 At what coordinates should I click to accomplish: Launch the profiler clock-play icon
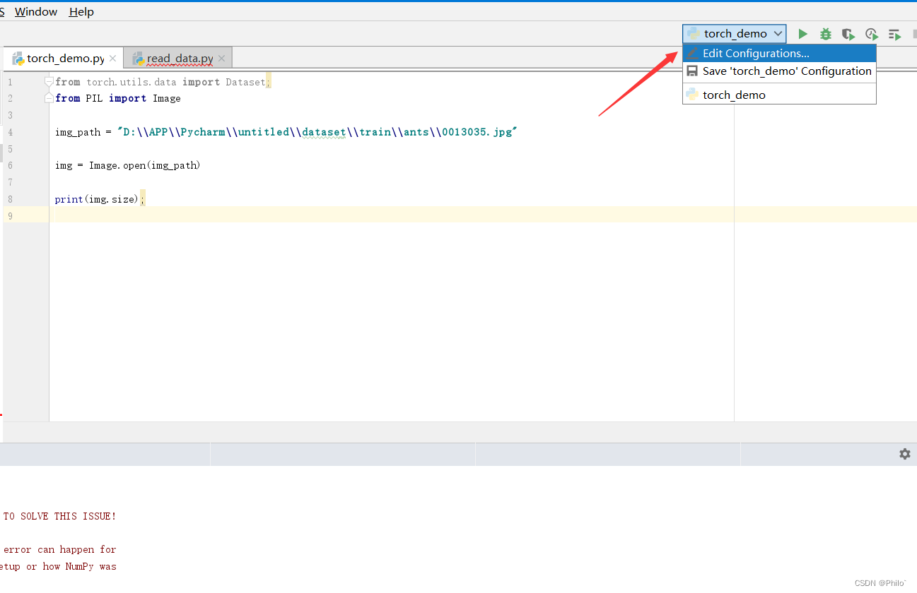pos(872,34)
